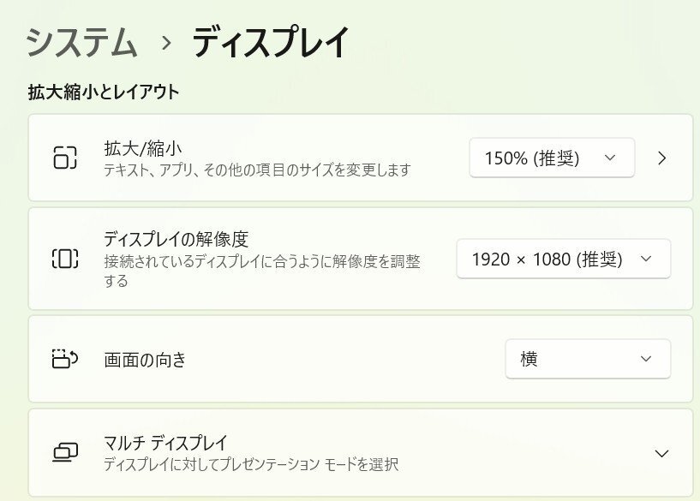Image resolution: width=700 pixels, height=501 pixels.
Task: Click the 画面の向き orientation icon
Action: (x=65, y=359)
